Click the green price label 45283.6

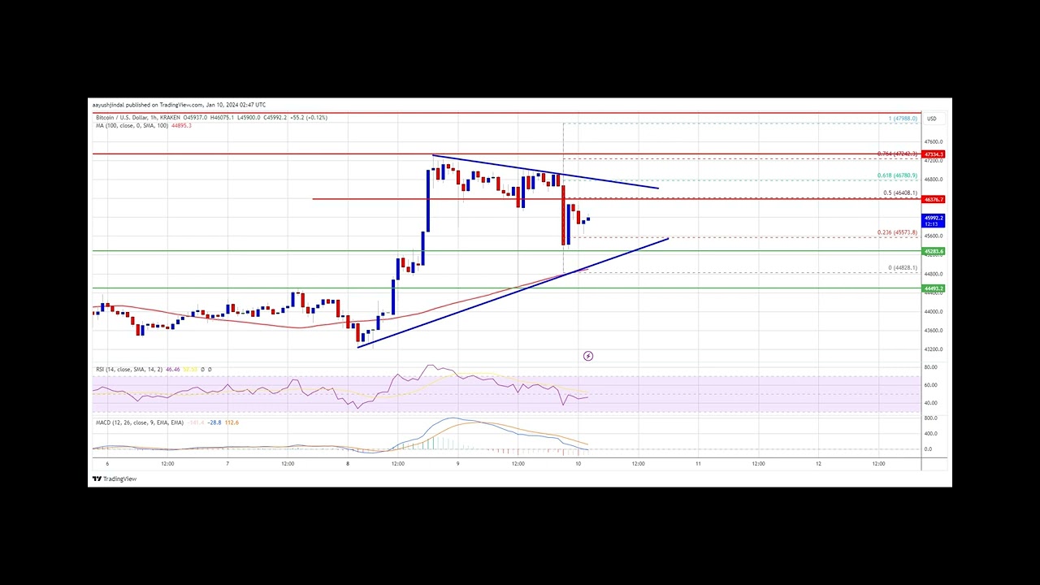[934, 251]
